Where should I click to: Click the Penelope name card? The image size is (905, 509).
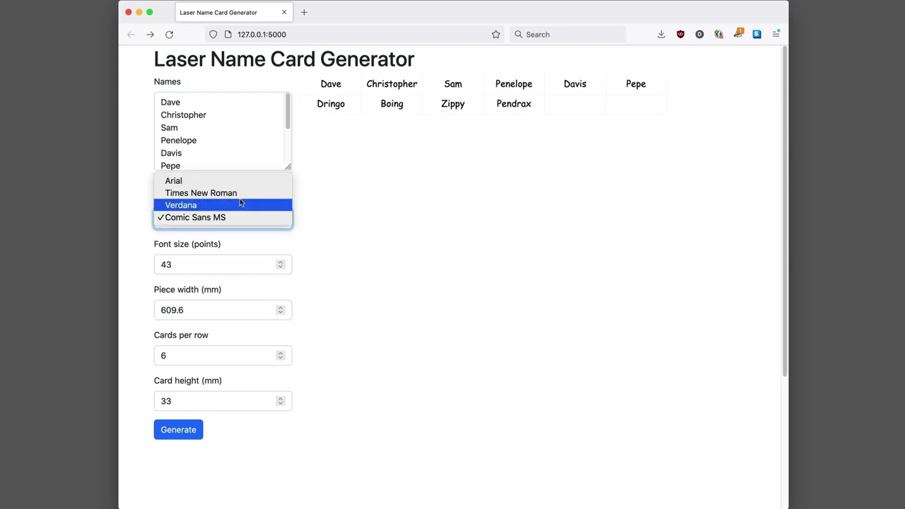(514, 83)
